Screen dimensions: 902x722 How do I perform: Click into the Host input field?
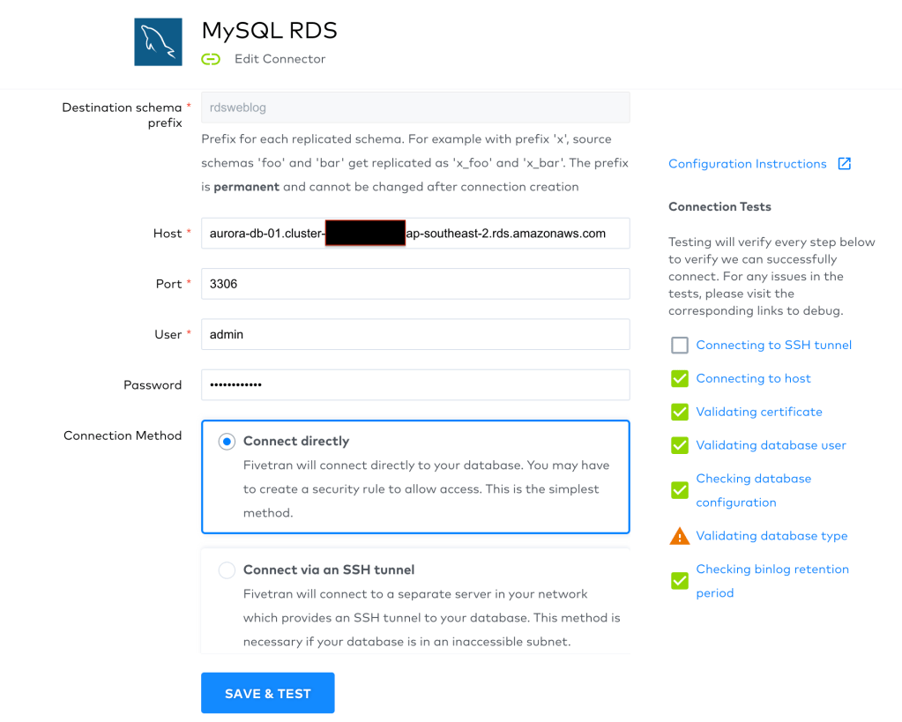coord(414,234)
